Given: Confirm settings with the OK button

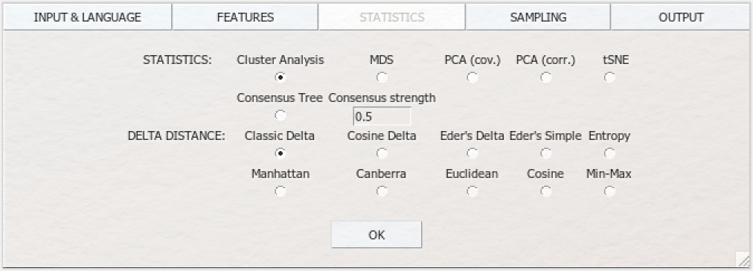Looking at the screenshot, I should pos(376,235).
